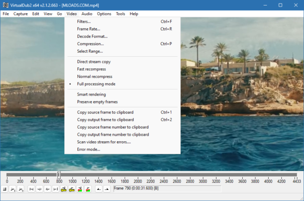Choose Frame Rate... from the Video menu
The height and width of the screenshot is (201, 304).
[x=122, y=29]
